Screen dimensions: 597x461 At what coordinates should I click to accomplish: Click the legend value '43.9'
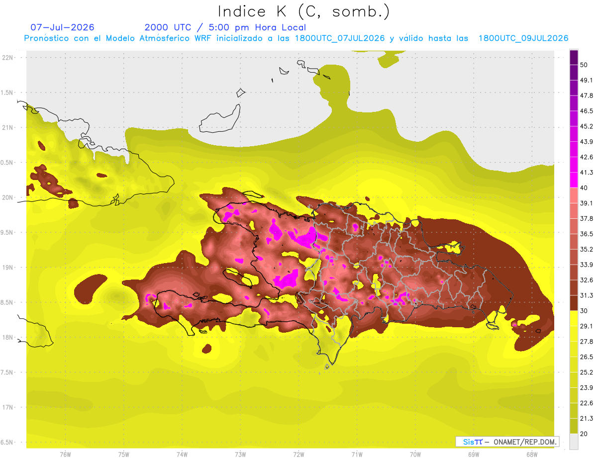[x=587, y=142]
